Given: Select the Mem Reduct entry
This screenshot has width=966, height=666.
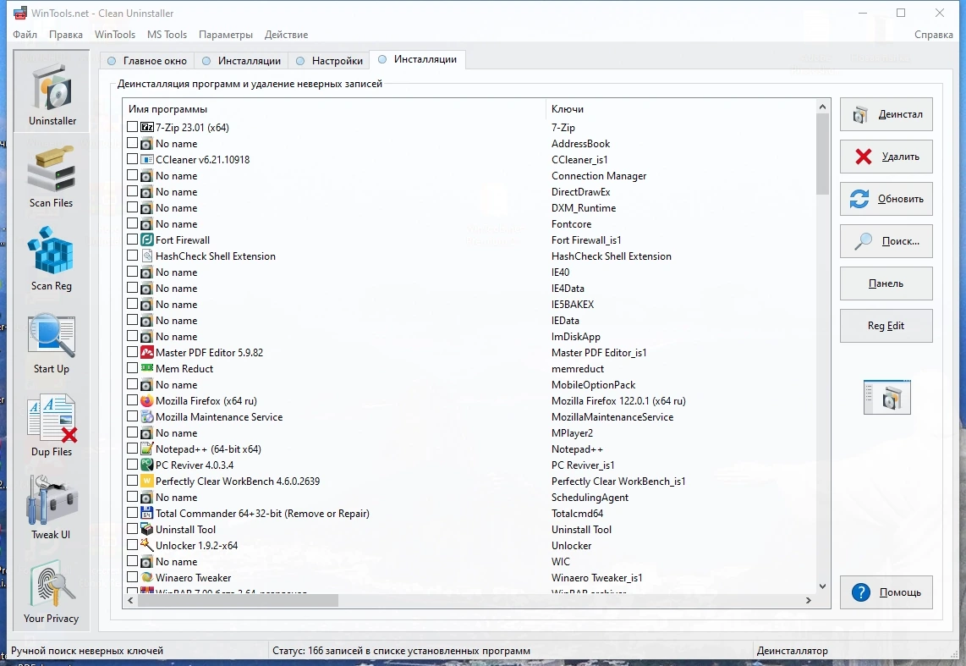Looking at the screenshot, I should click(x=471, y=368).
